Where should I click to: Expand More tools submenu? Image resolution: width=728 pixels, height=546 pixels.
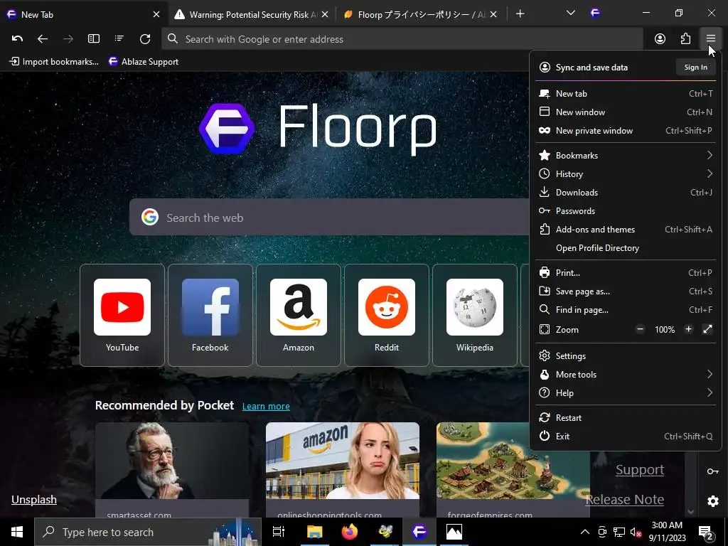(x=626, y=374)
